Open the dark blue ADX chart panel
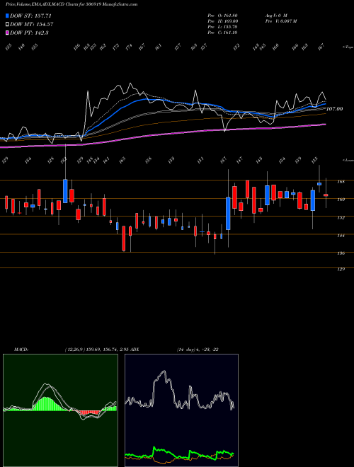Viewport: 354px width, 467px height. pyautogui.click(x=181, y=410)
